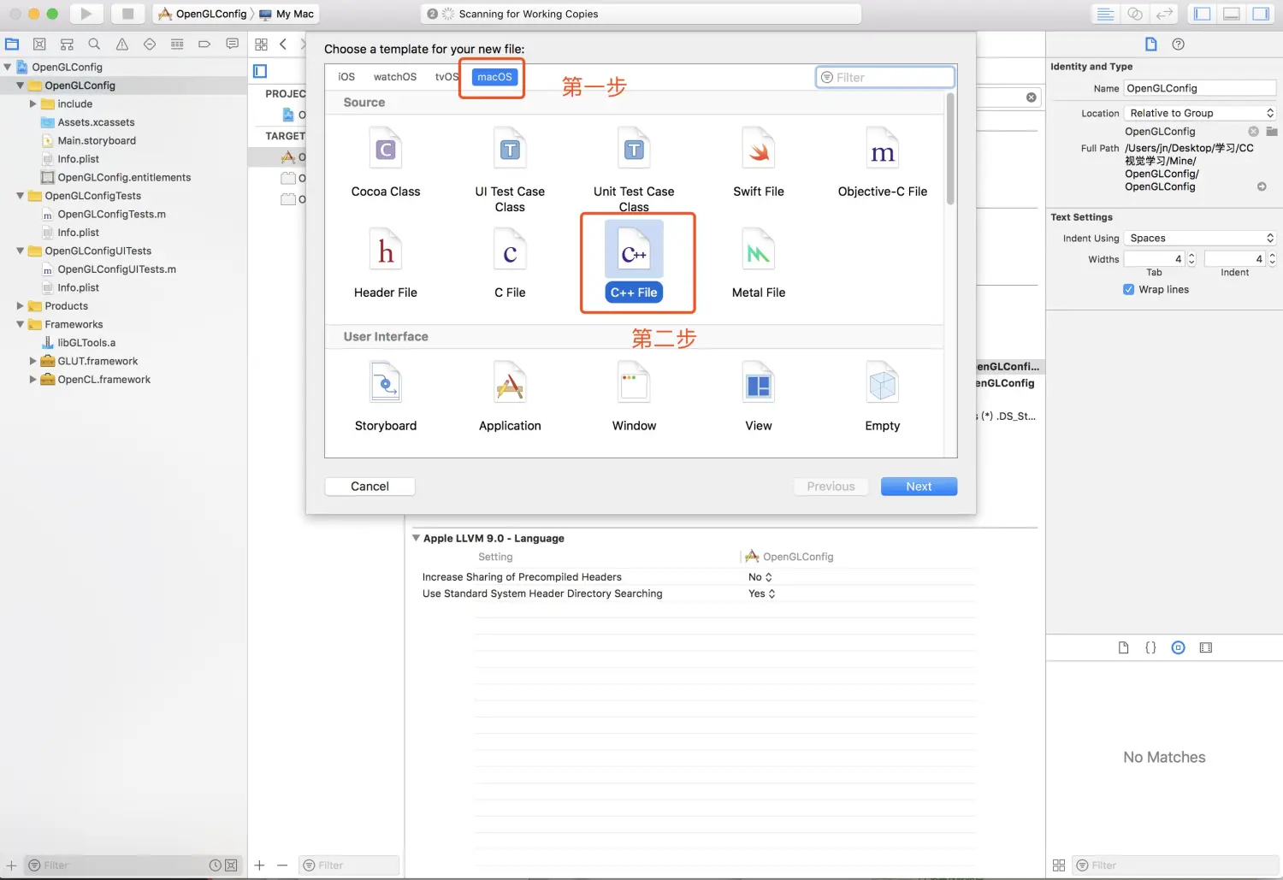Show the Code Snippet library

pyautogui.click(x=1150, y=647)
